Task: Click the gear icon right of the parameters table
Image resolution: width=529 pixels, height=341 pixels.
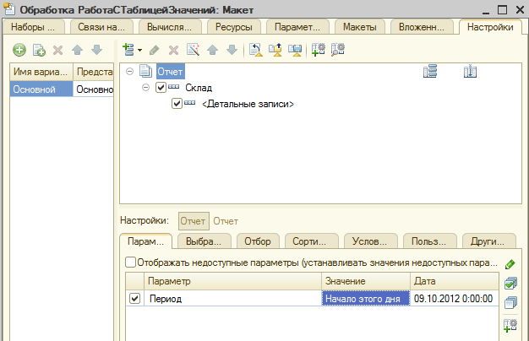Action: 510,325
